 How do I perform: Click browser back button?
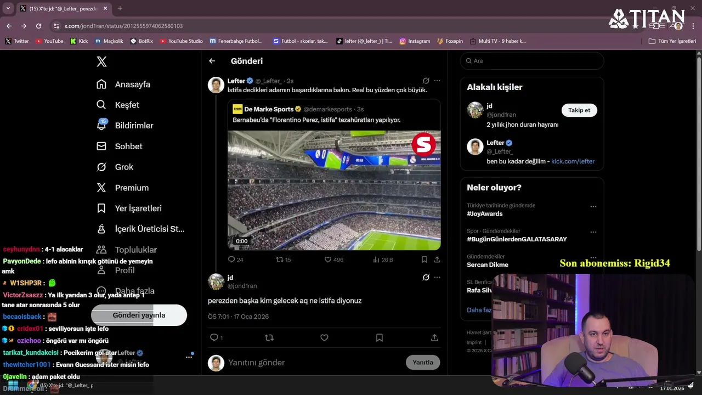pos(9,26)
